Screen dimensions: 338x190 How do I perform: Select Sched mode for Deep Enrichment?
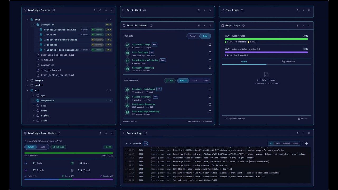point(205,80)
